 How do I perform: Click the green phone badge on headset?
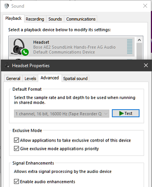click(x=25, y=52)
